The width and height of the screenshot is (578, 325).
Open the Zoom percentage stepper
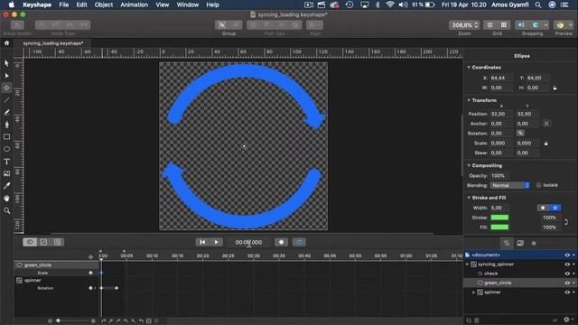click(476, 24)
